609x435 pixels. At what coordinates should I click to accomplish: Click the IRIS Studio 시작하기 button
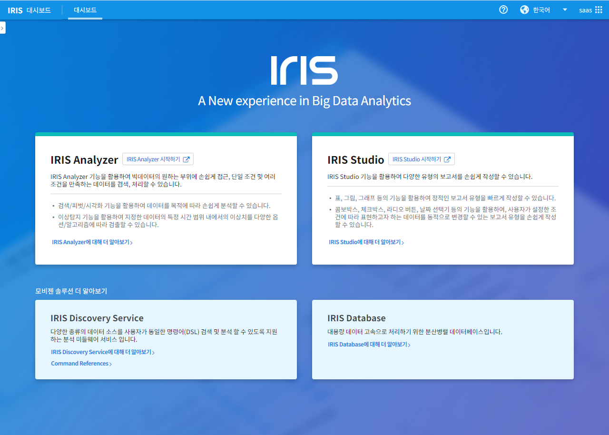coord(422,159)
